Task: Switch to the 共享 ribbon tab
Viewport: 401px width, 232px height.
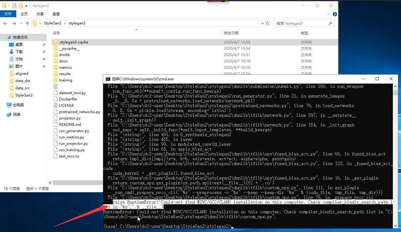Action: tap(40, 14)
